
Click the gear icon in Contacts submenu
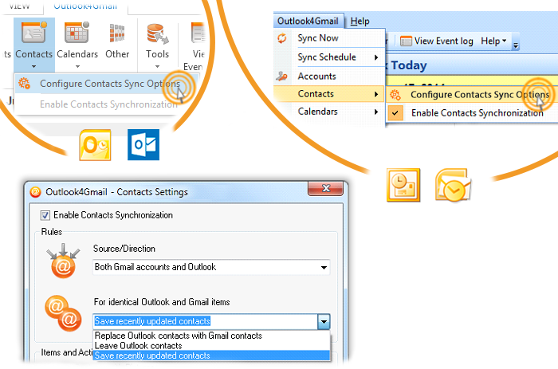coord(395,95)
